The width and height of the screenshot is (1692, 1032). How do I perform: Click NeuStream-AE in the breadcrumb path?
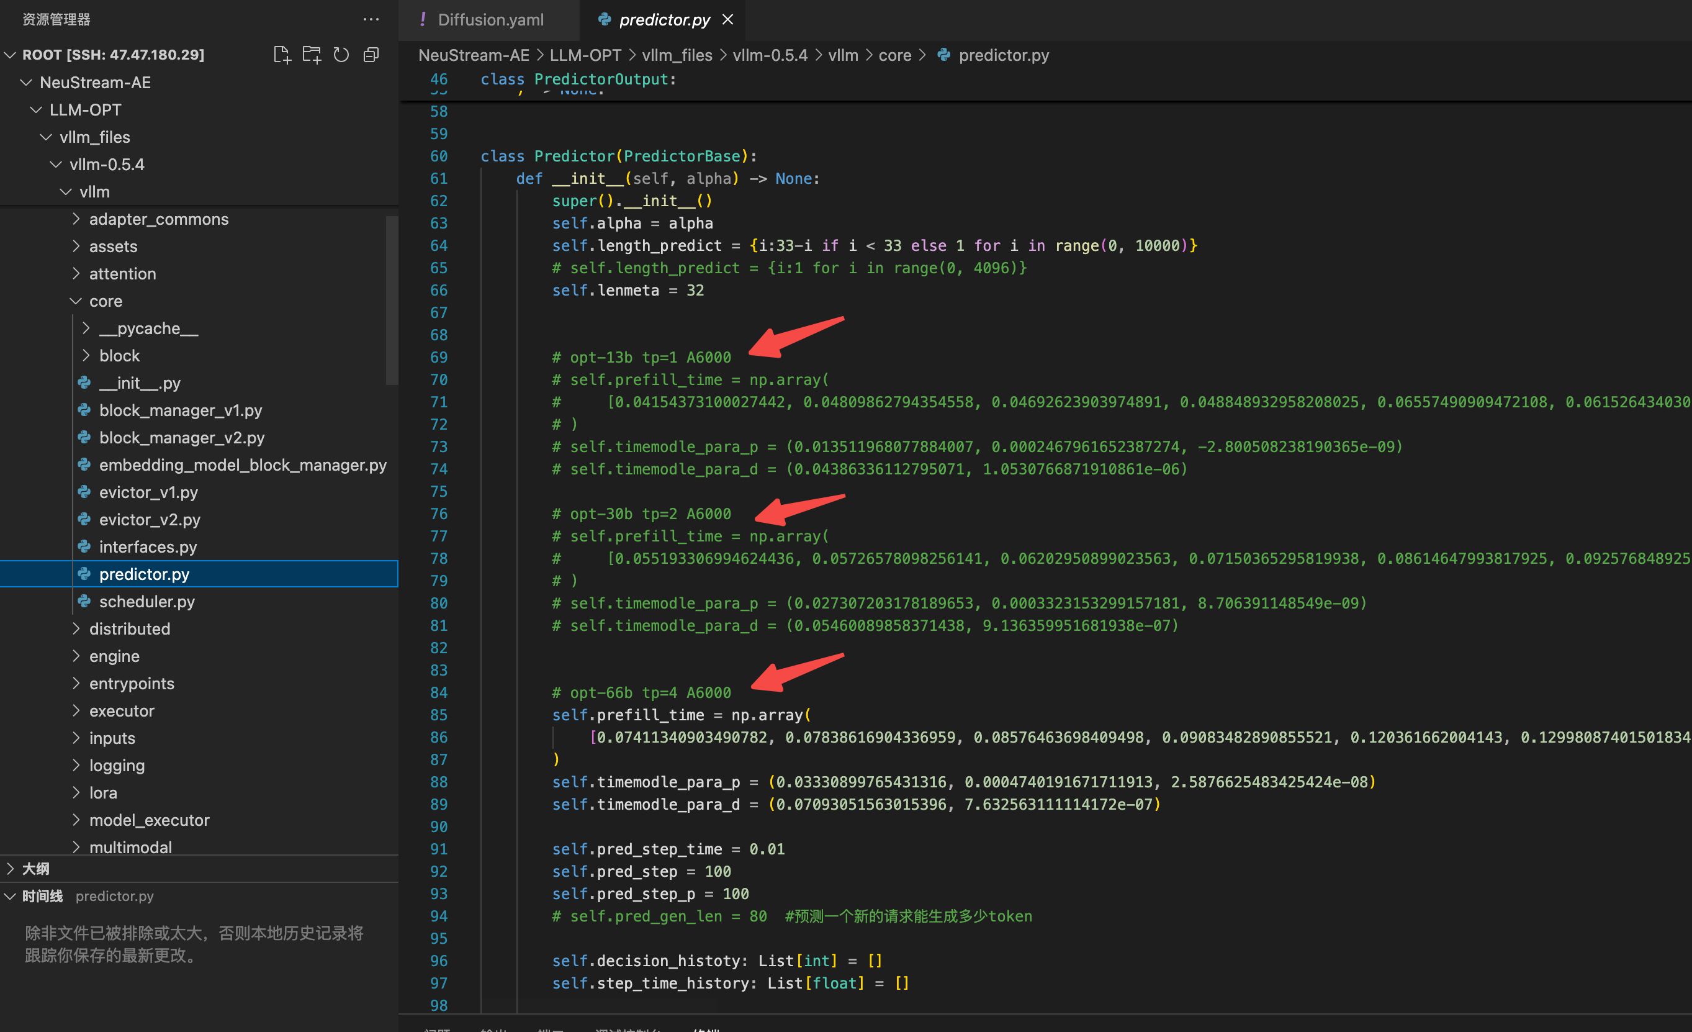pos(474,56)
